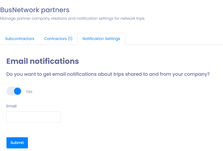Switch to the Subcontractors tab
The height and width of the screenshot is (151, 223).
20,39
